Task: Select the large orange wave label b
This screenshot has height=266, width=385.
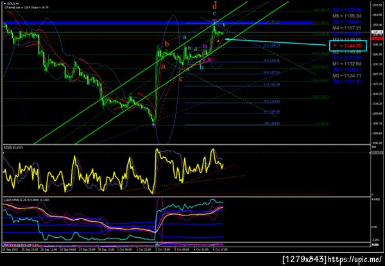Action: click(x=167, y=44)
